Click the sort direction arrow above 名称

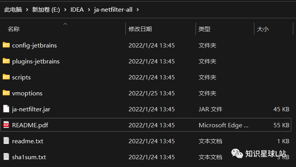click(x=65, y=24)
